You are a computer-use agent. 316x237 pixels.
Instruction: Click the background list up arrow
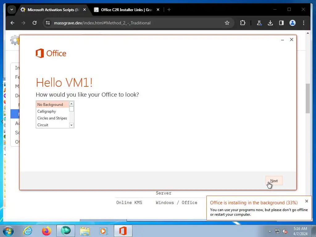71,104
